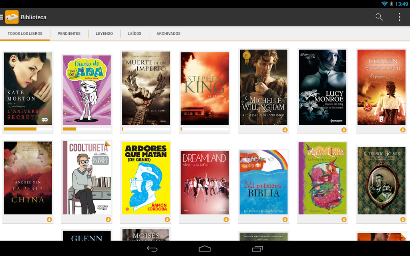Open the Malva Luna cover
The height and width of the screenshot is (256, 410).
[x=322, y=178]
